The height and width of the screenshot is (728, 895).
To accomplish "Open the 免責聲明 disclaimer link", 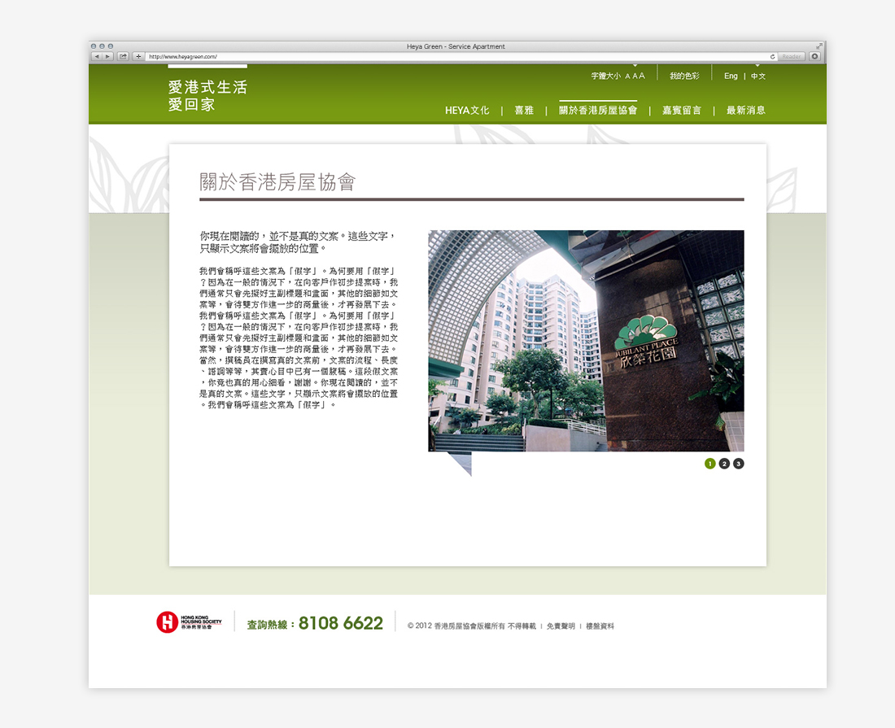I will click(x=560, y=625).
